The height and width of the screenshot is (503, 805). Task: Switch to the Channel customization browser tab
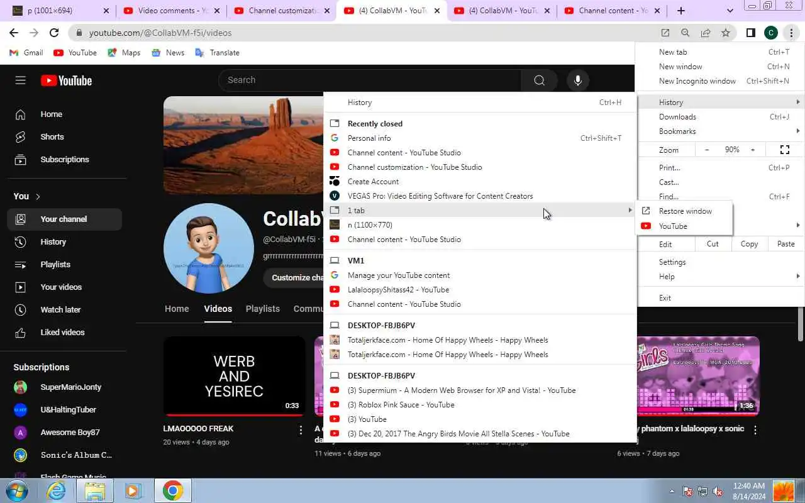point(282,11)
